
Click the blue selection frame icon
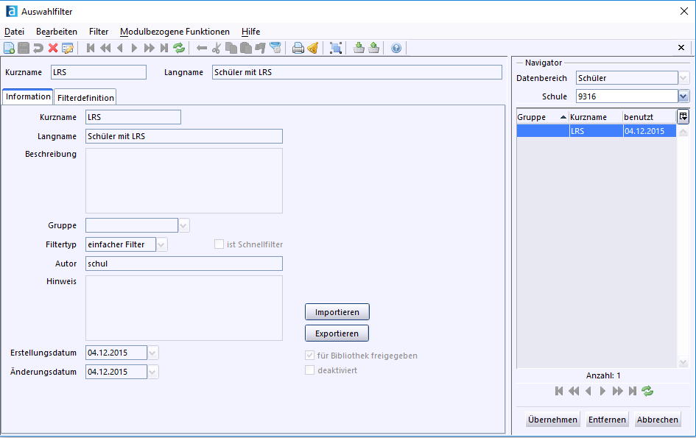(336, 48)
